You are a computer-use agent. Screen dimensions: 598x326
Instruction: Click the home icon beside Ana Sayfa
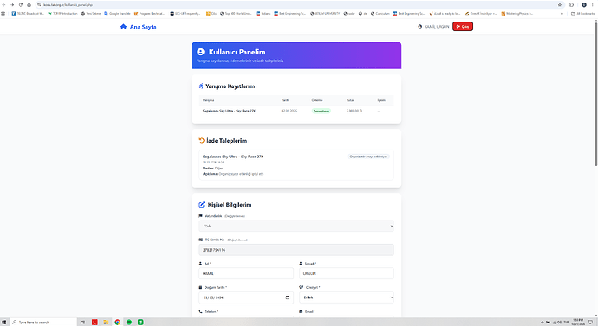123,27
